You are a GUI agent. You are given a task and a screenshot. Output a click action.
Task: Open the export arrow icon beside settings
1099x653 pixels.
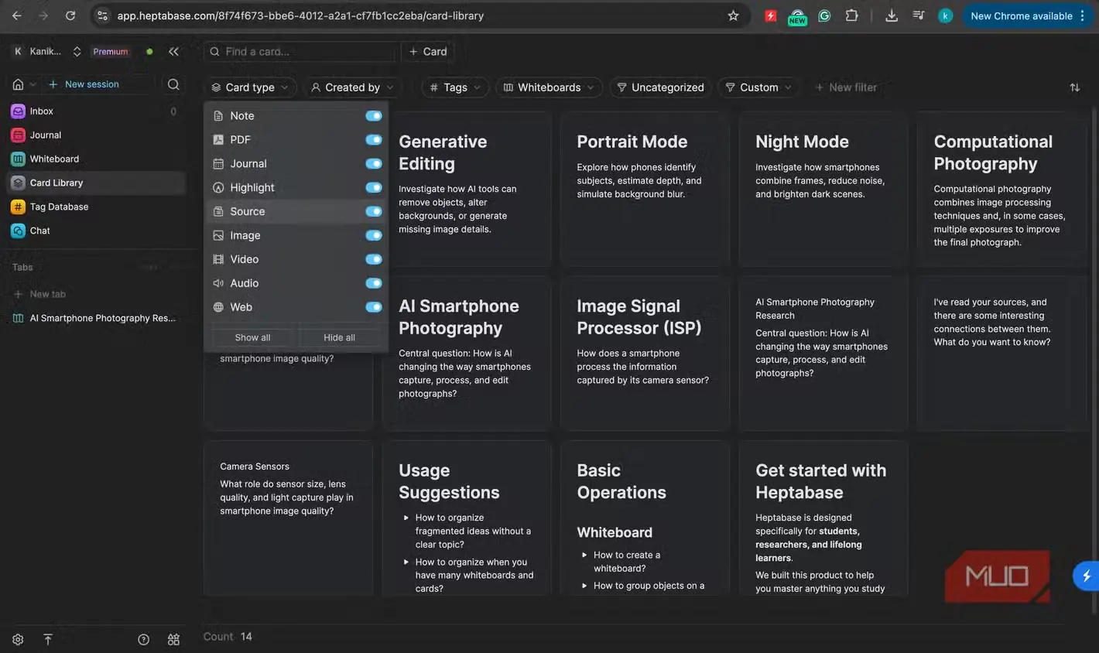coord(47,640)
